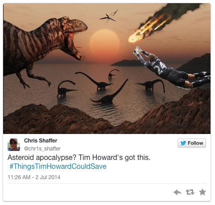Click the "Asteroid apocalypse?" tweet text

42,158
